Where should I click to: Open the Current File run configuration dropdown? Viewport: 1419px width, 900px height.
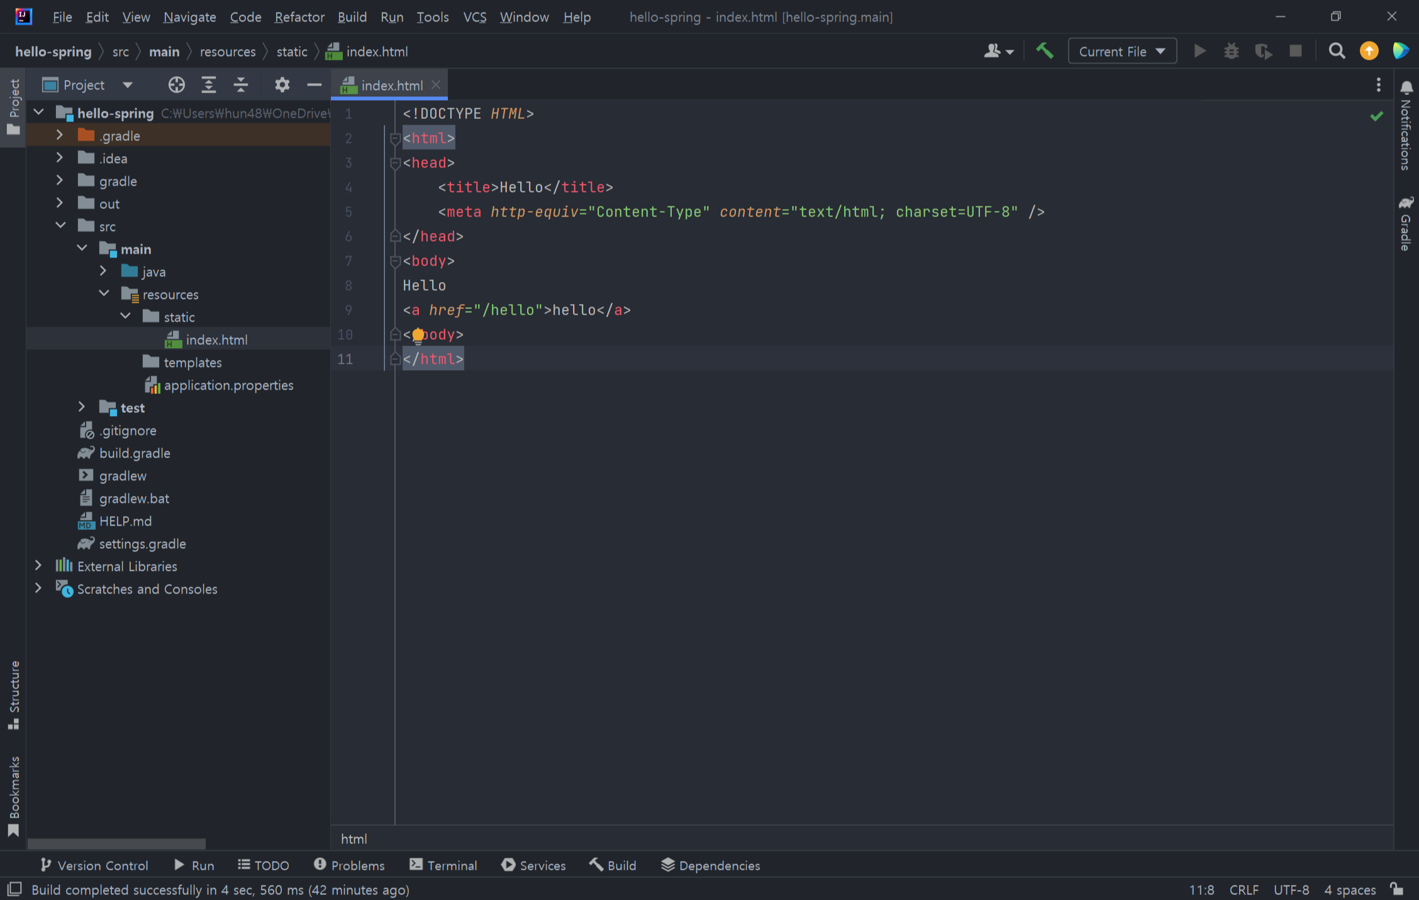1121,52
